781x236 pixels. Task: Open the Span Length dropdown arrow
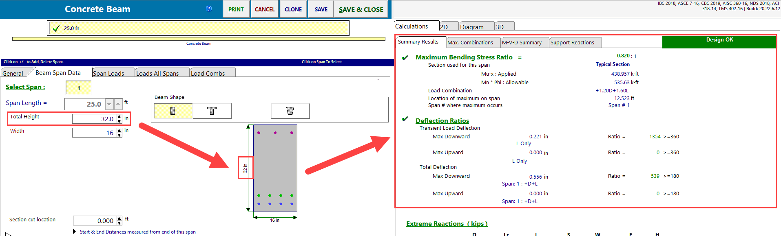(x=109, y=104)
